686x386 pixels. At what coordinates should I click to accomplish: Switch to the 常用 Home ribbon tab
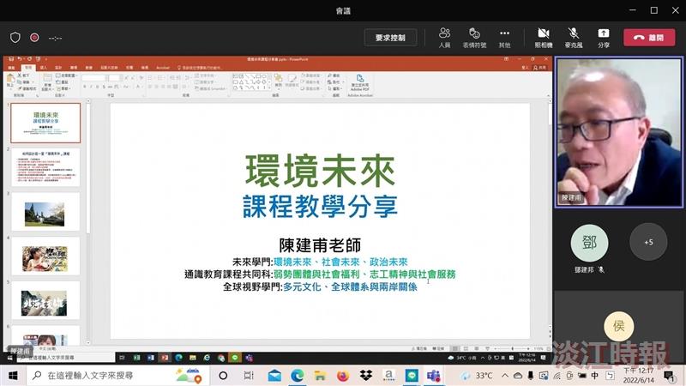point(28,68)
